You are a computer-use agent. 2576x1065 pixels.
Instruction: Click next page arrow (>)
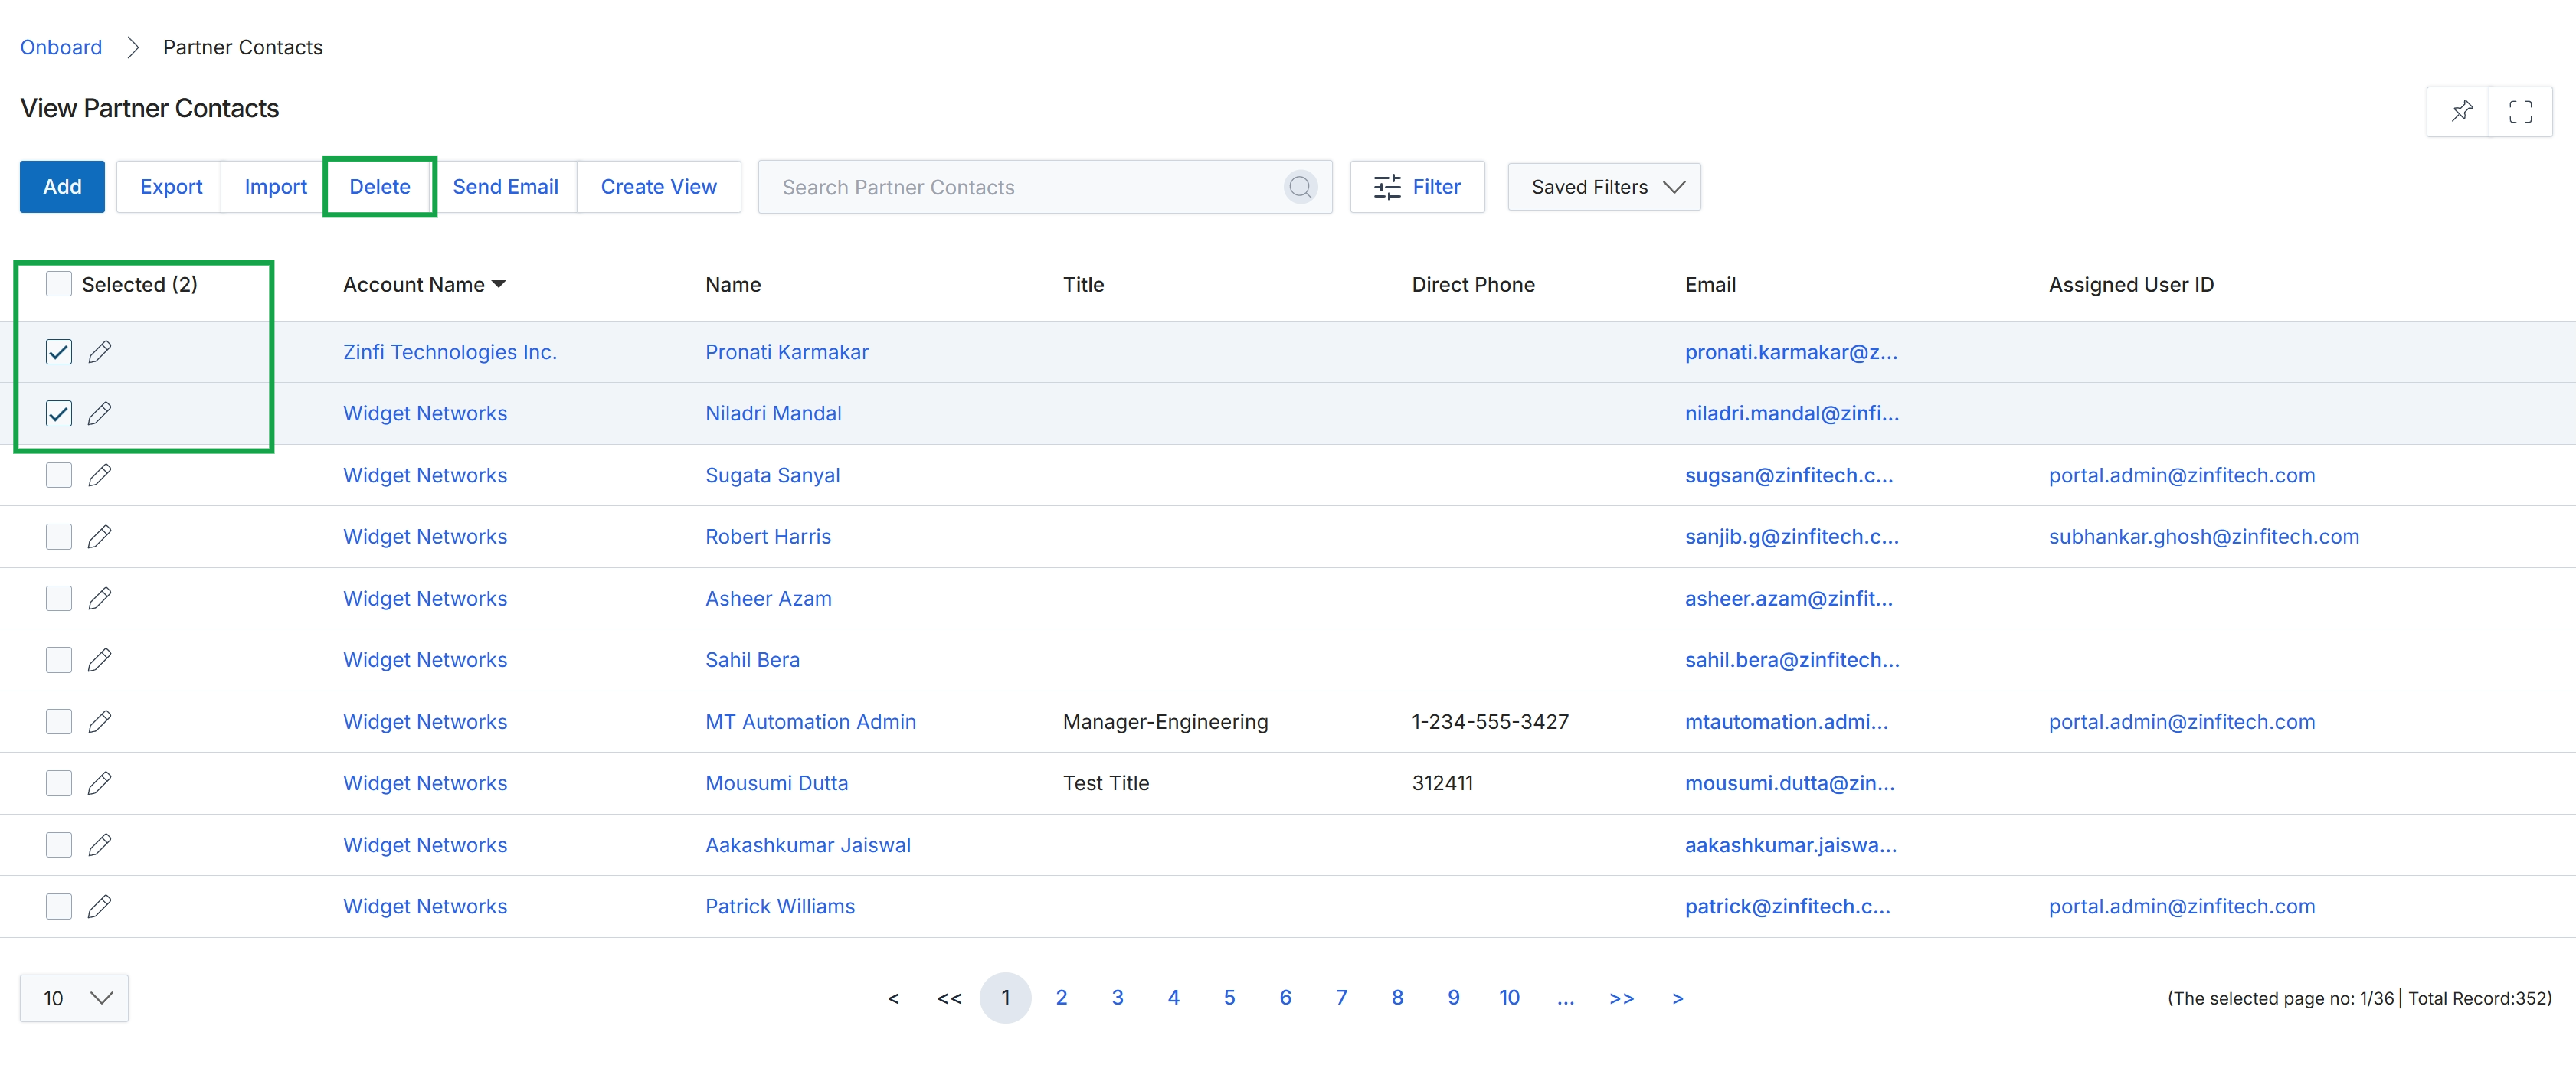[1677, 998]
